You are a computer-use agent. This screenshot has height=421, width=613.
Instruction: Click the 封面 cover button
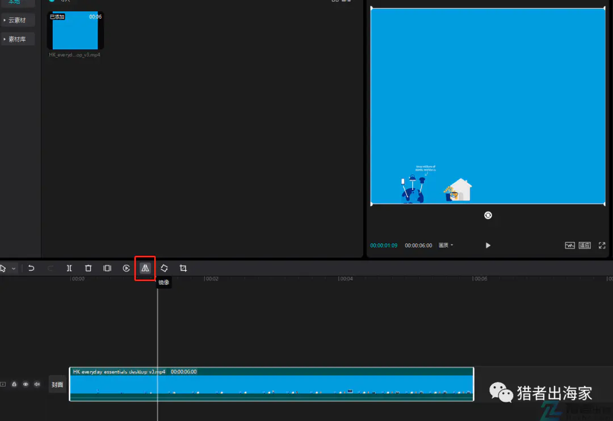click(57, 384)
